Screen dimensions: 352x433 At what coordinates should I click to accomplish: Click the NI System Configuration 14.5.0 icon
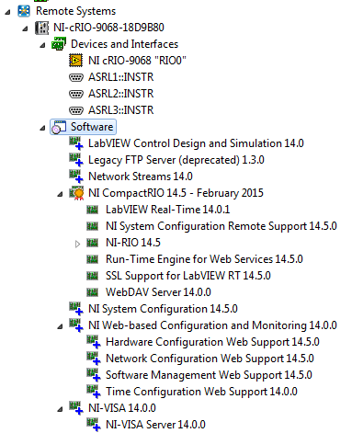pos(76,309)
